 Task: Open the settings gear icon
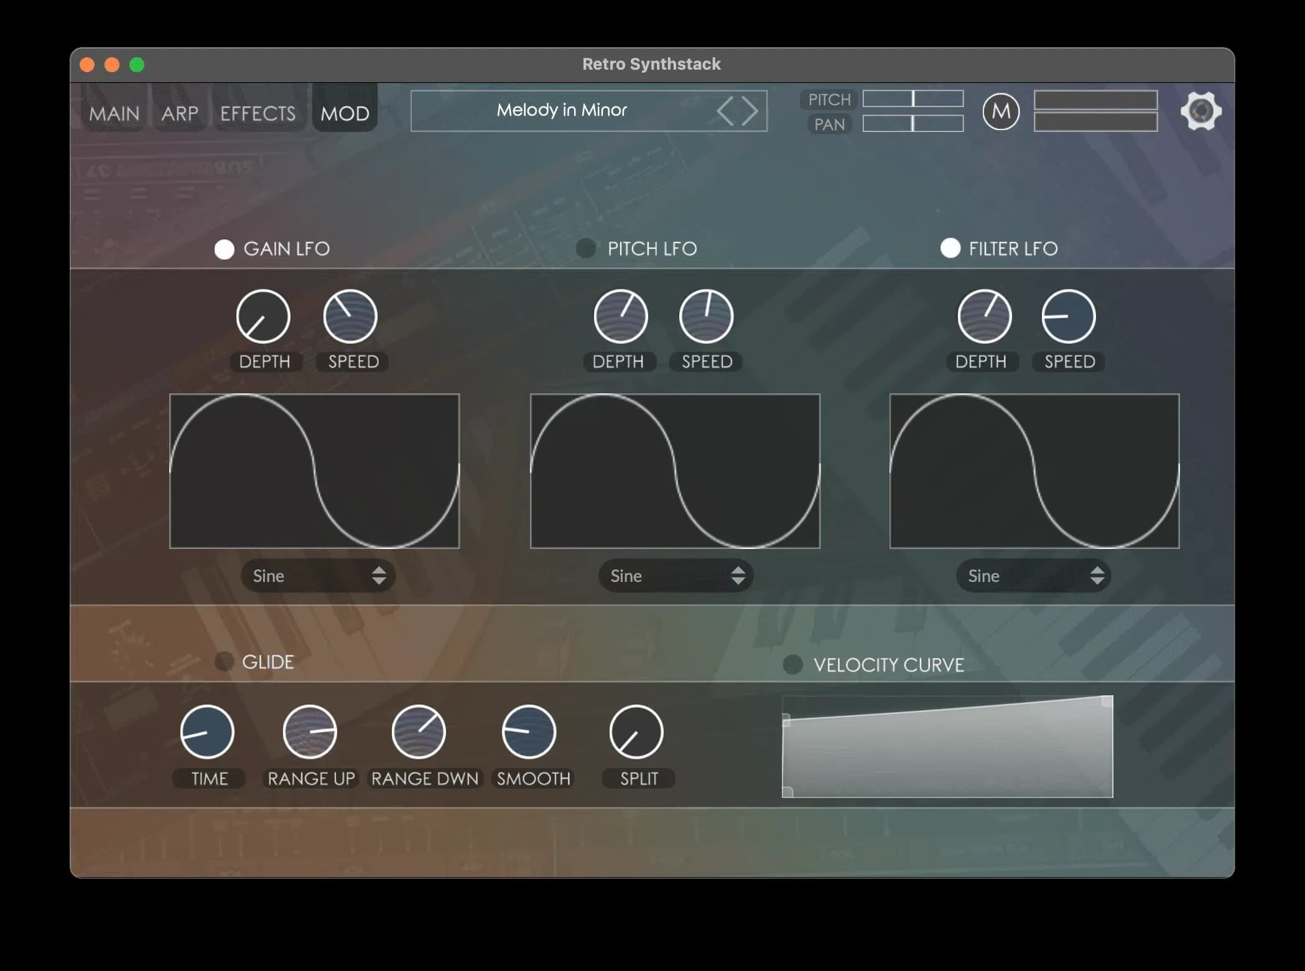pos(1202,111)
